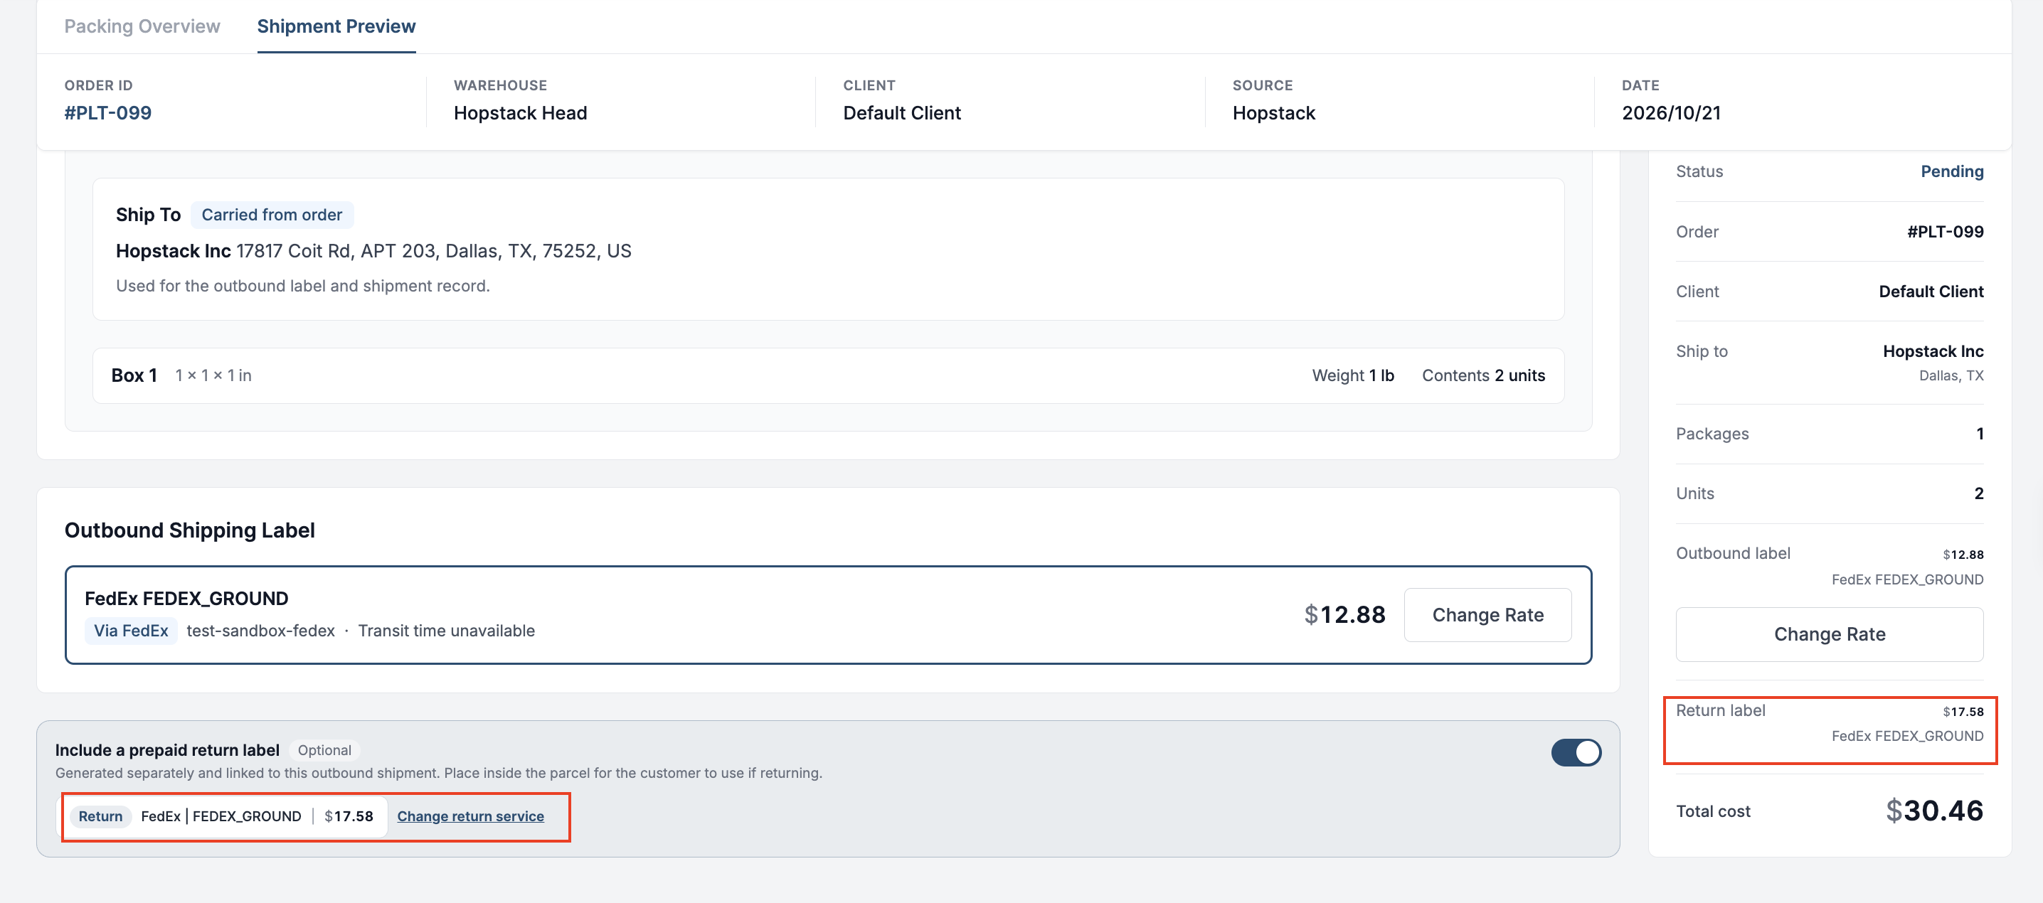Screen dimensions: 2043x903
Task: Click the Via FedEx carrier badge
Action: (x=131, y=630)
